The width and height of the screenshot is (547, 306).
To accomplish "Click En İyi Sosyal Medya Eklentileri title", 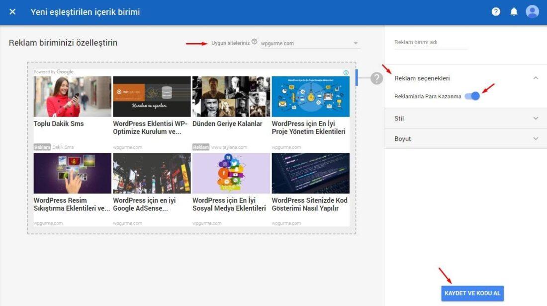I will 229,204.
